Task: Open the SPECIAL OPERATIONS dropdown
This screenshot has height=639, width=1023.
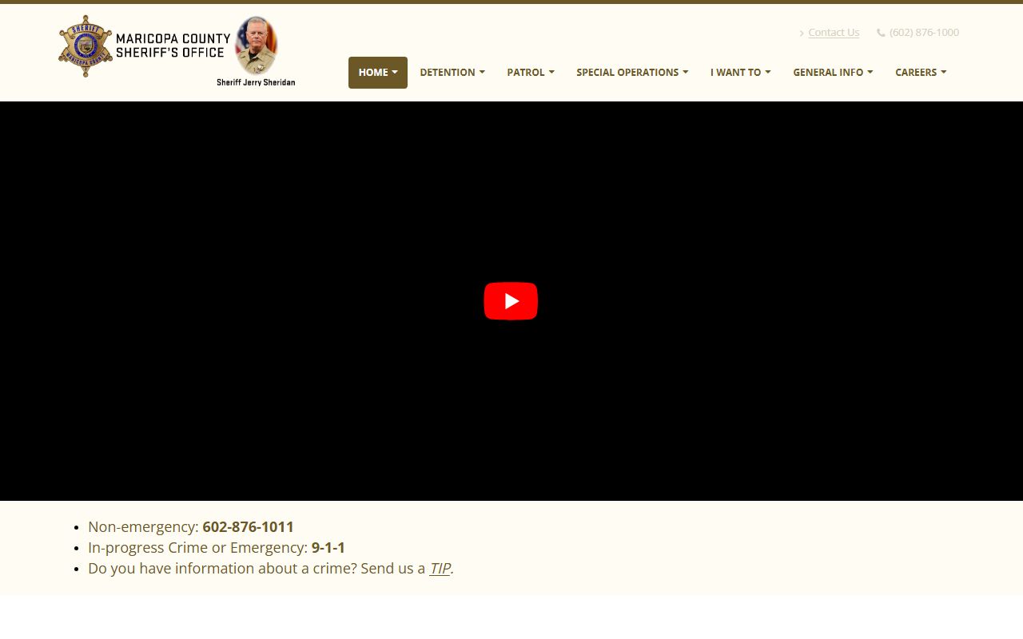Action: pos(631,72)
